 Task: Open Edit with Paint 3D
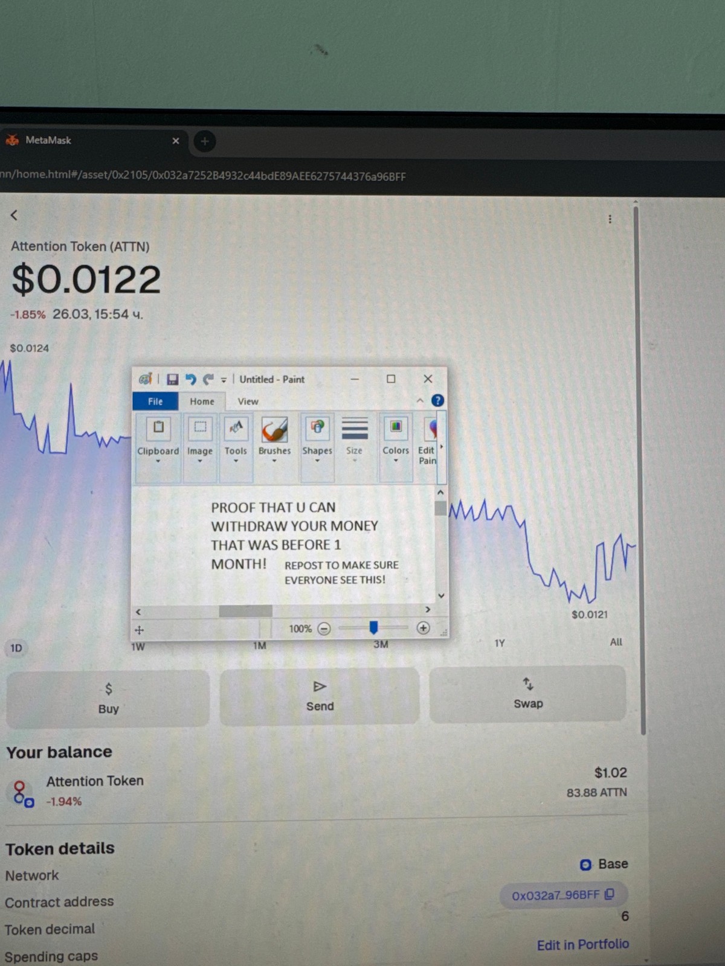point(428,440)
